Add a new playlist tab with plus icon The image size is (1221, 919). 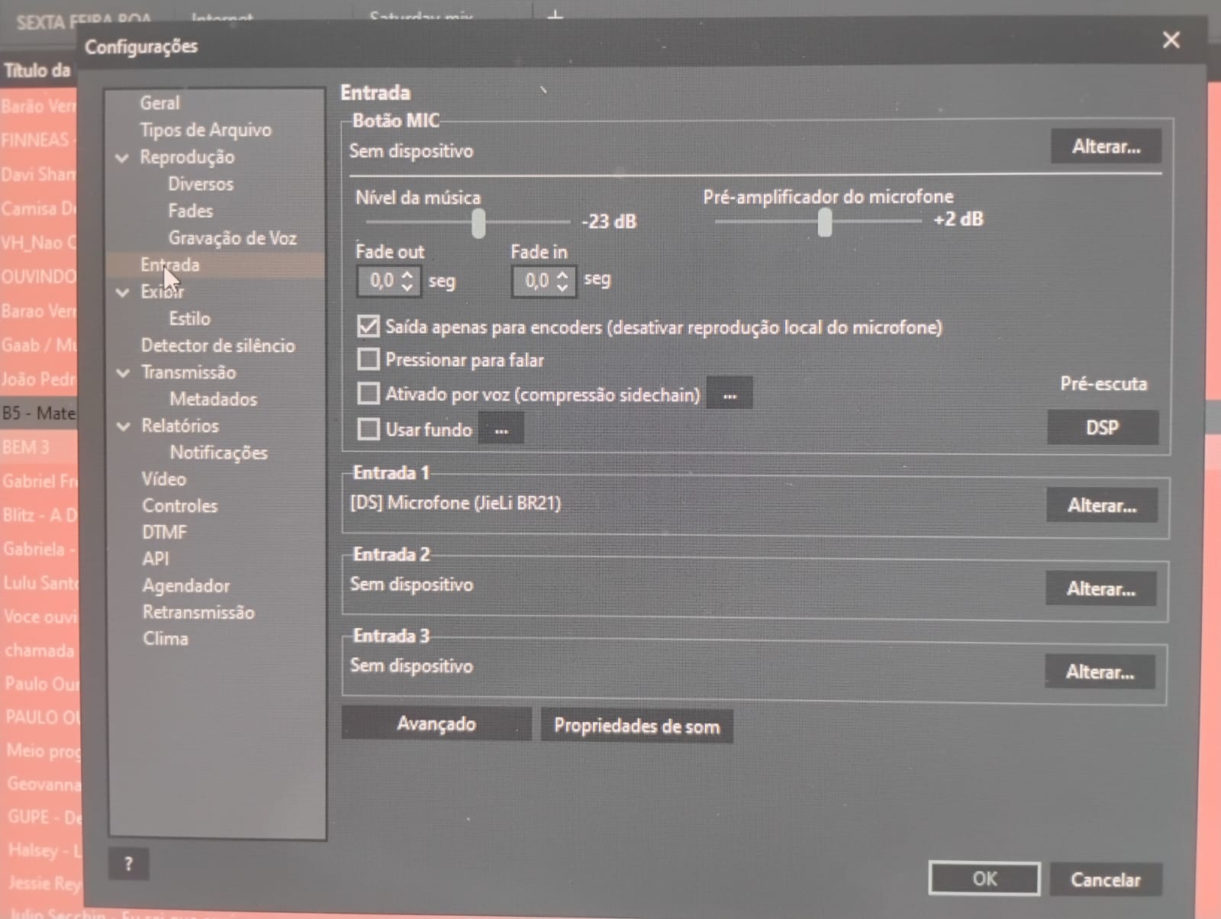(x=556, y=15)
